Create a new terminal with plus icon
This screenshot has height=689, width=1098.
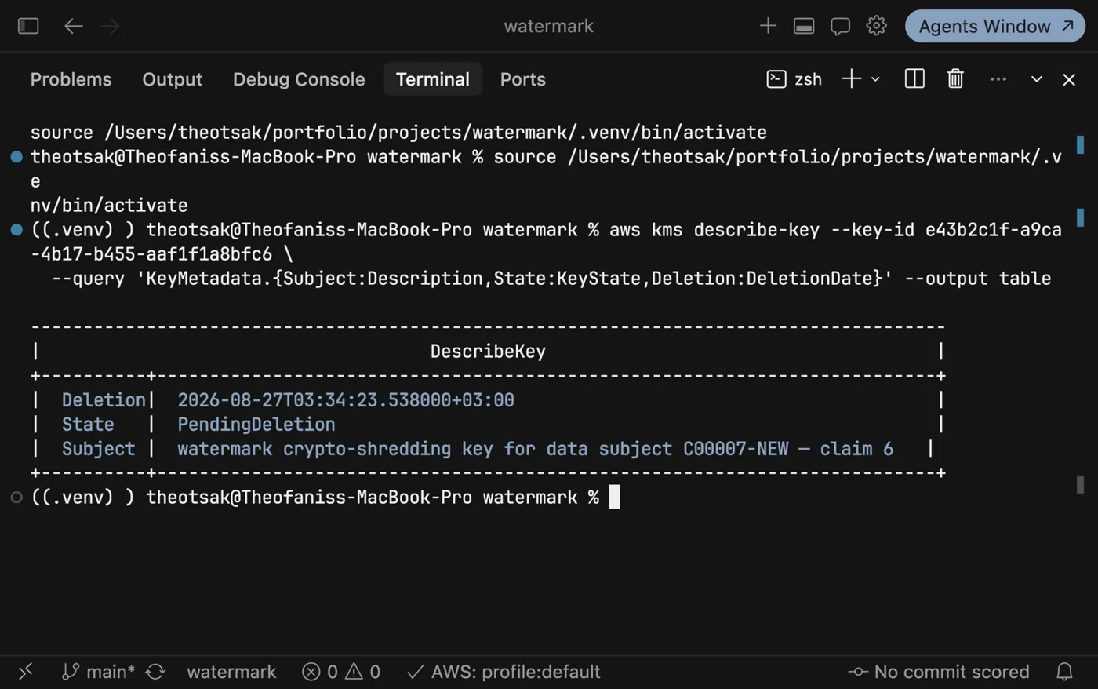[851, 78]
